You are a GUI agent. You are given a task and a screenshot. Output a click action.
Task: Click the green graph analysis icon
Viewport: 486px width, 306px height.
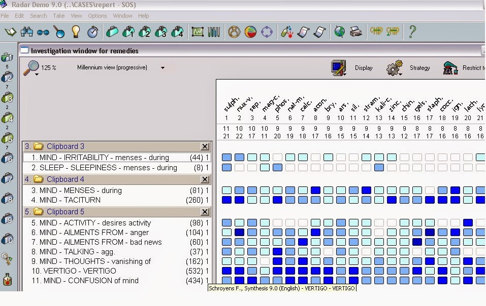pos(198,31)
